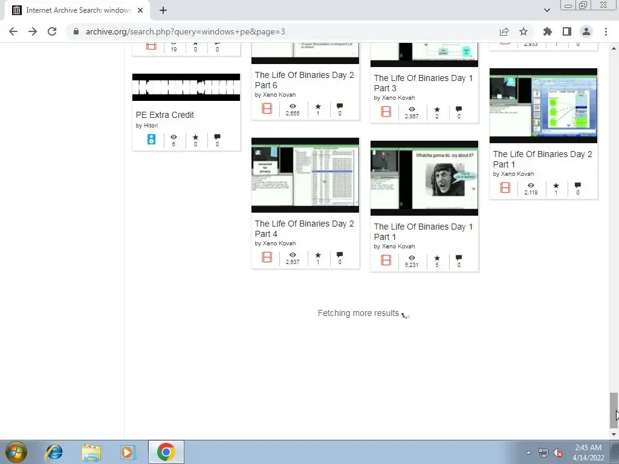Click the page vertical scrollbar thumb
The image size is (619, 464).
click(614, 410)
